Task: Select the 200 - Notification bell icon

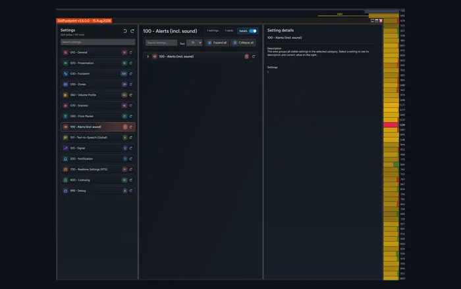Action: pyautogui.click(x=65, y=159)
